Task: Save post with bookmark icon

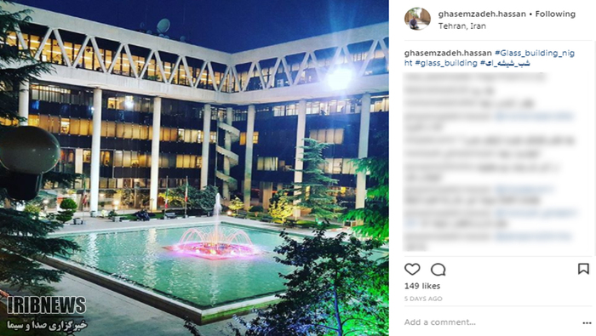Action: point(583,269)
